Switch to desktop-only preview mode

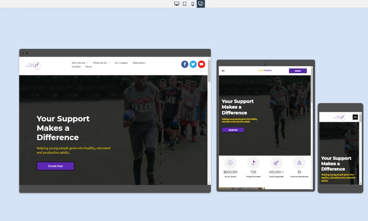pos(177,4)
